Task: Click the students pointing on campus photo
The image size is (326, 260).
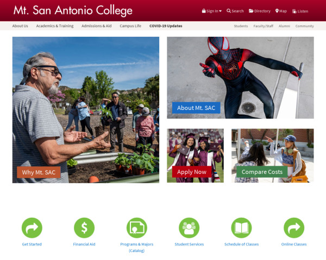Action: click(x=273, y=155)
